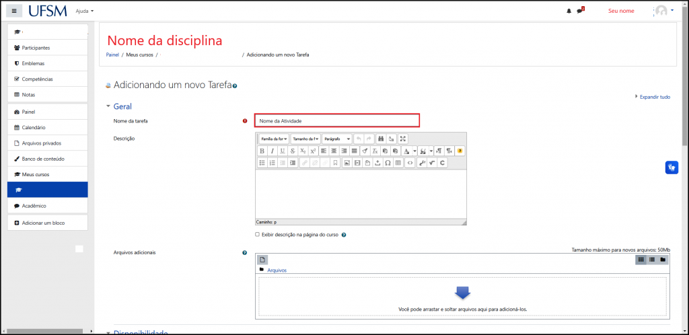Open the Parágrafo format dropdown
This screenshot has height=335, width=689.
tap(336, 139)
